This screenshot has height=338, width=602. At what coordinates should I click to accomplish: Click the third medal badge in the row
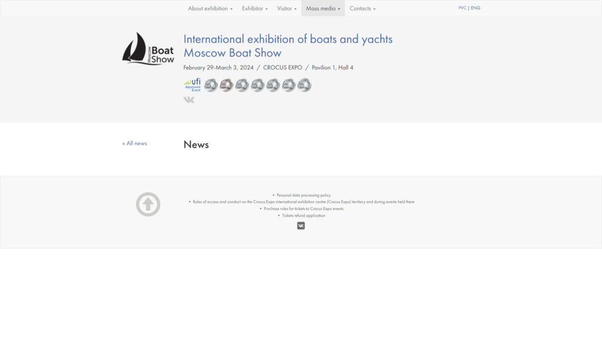point(242,85)
